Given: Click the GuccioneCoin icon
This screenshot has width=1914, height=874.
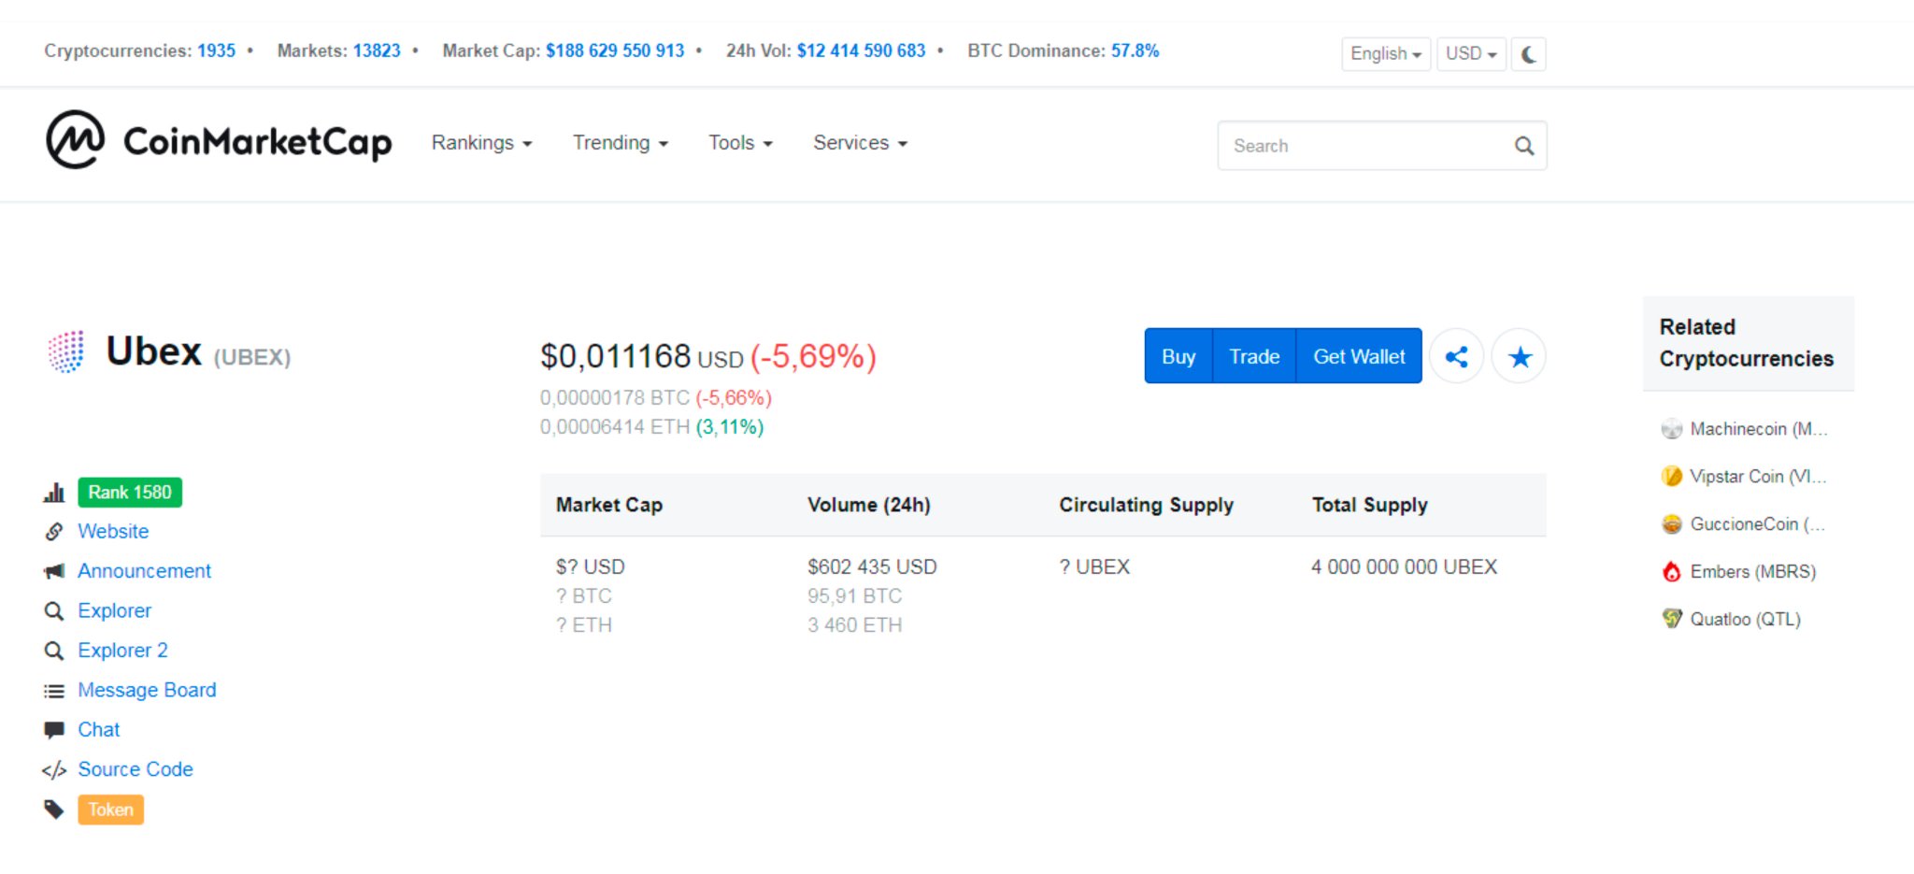Looking at the screenshot, I should click(x=1672, y=524).
